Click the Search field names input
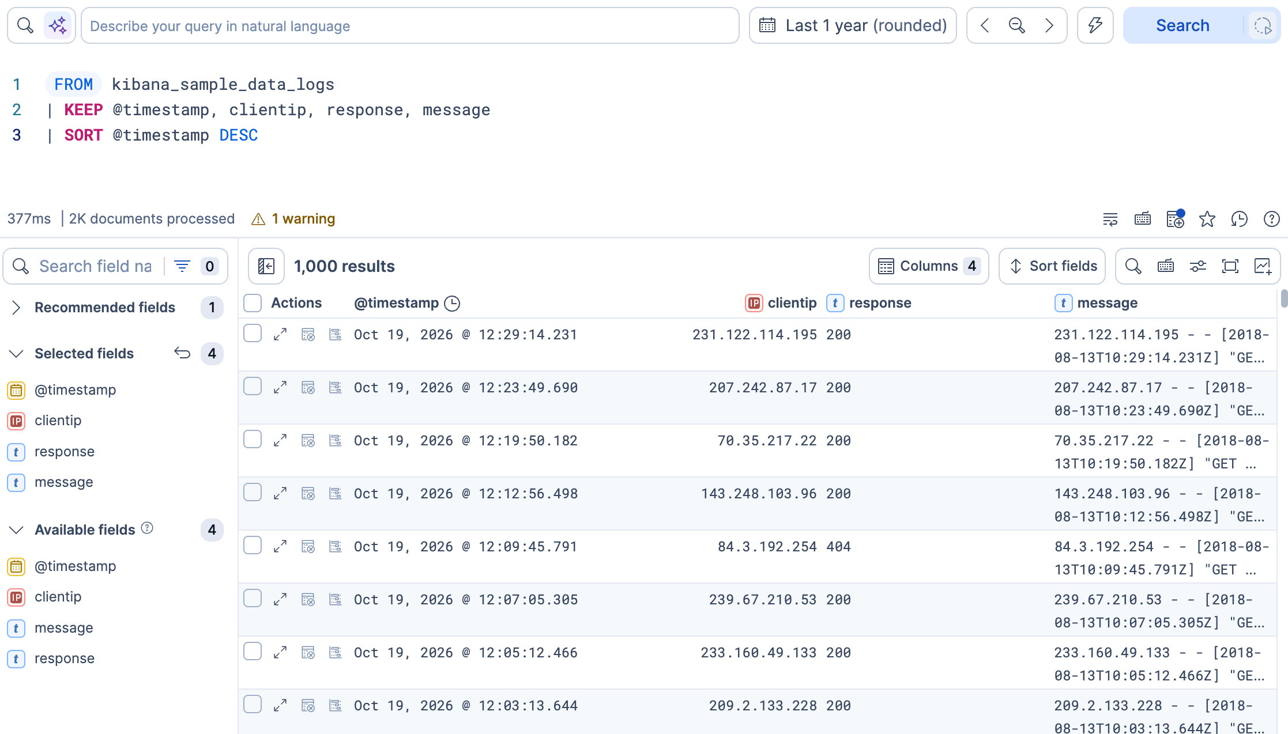Image resolution: width=1288 pixels, height=734 pixels. coord(95,266)
